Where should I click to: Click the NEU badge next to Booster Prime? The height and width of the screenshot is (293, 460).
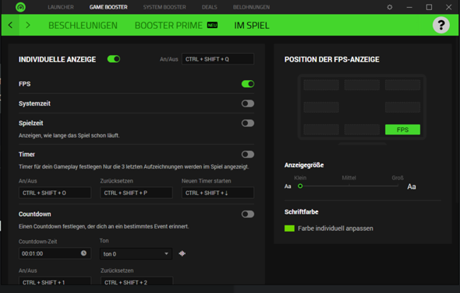click(x=212, y=25)
